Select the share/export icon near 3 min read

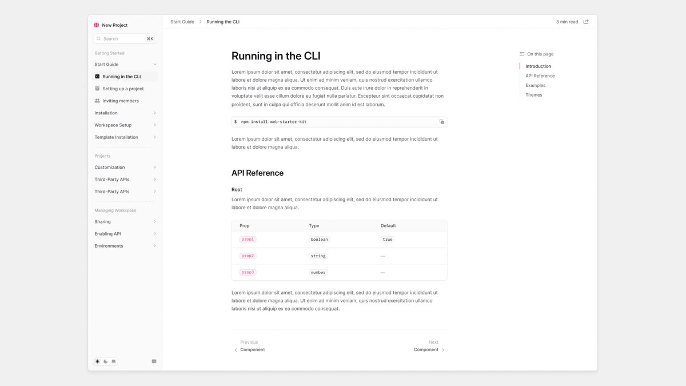coord(585,21)
